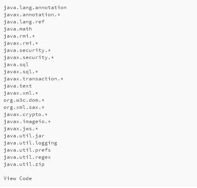
Task: Select the java.security.* package line
Action: 27,50
